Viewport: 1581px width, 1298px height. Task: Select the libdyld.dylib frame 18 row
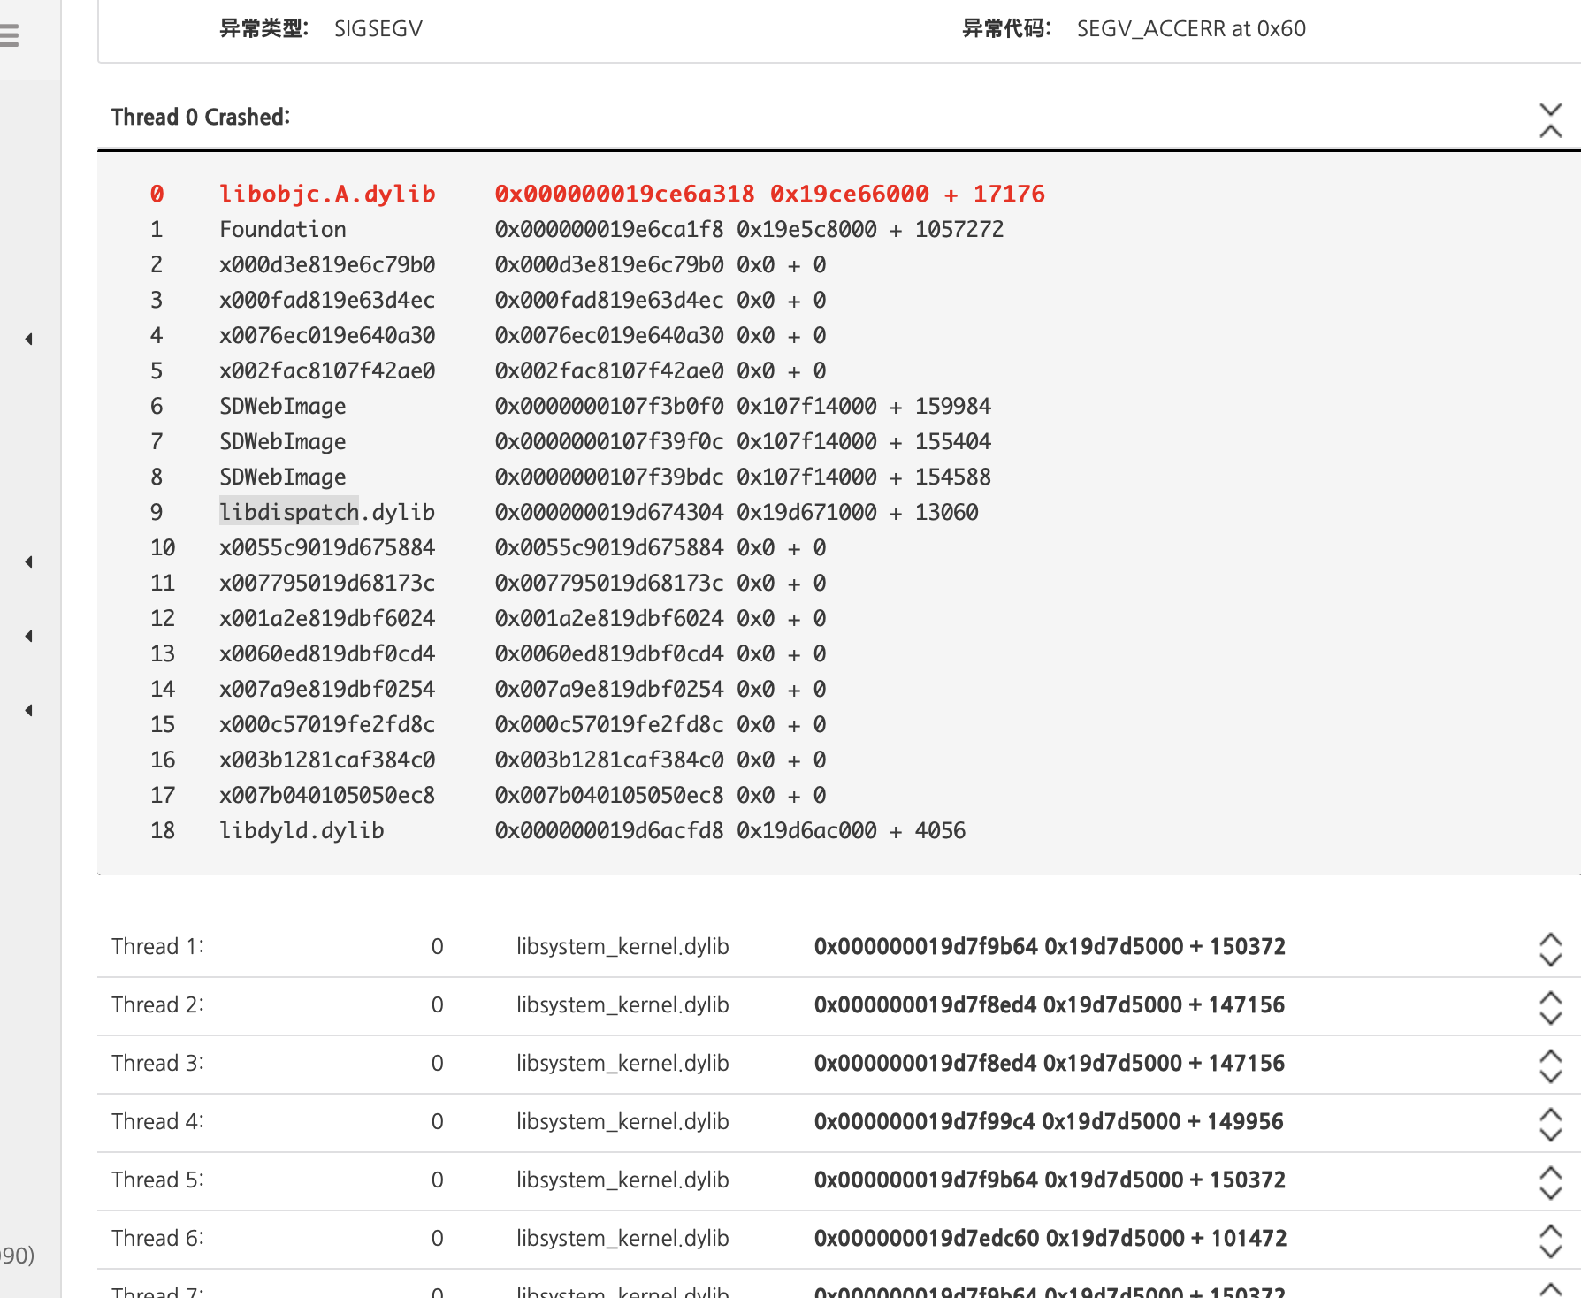point(304,830)
